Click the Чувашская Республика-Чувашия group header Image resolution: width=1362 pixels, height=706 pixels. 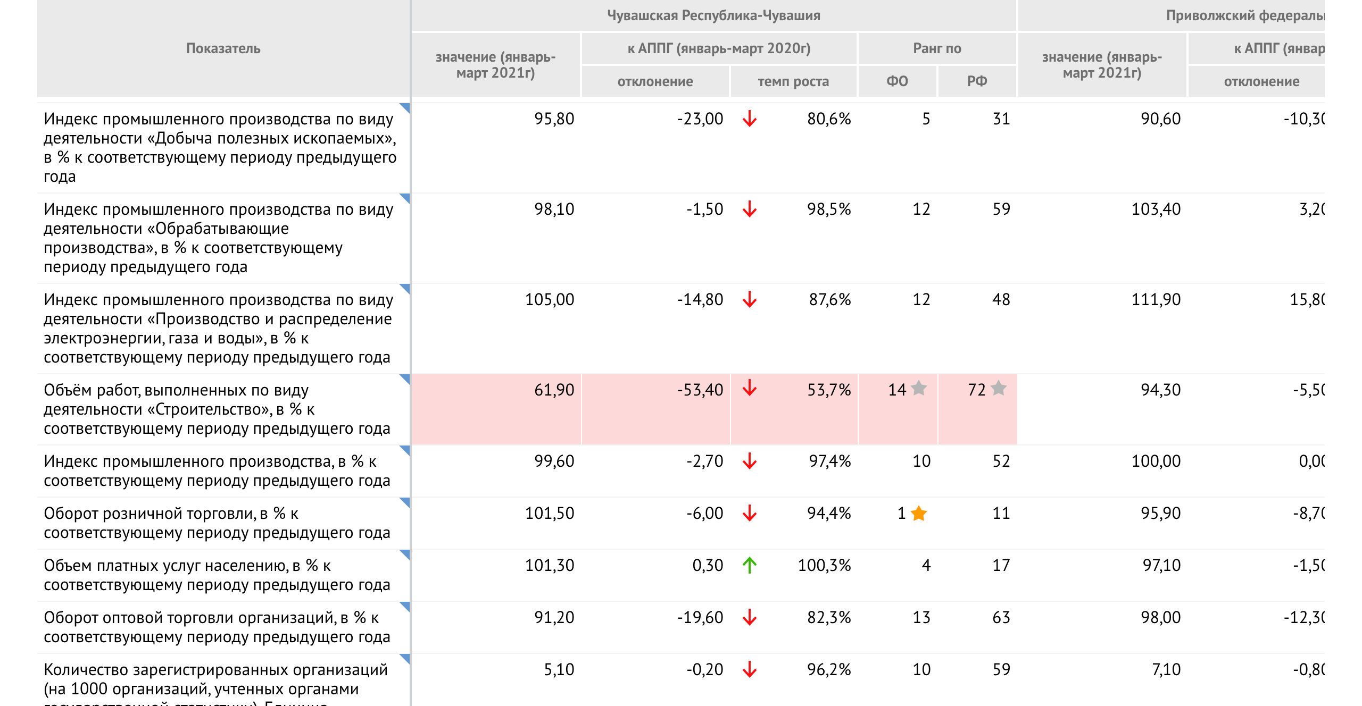[x=714, y=15]
